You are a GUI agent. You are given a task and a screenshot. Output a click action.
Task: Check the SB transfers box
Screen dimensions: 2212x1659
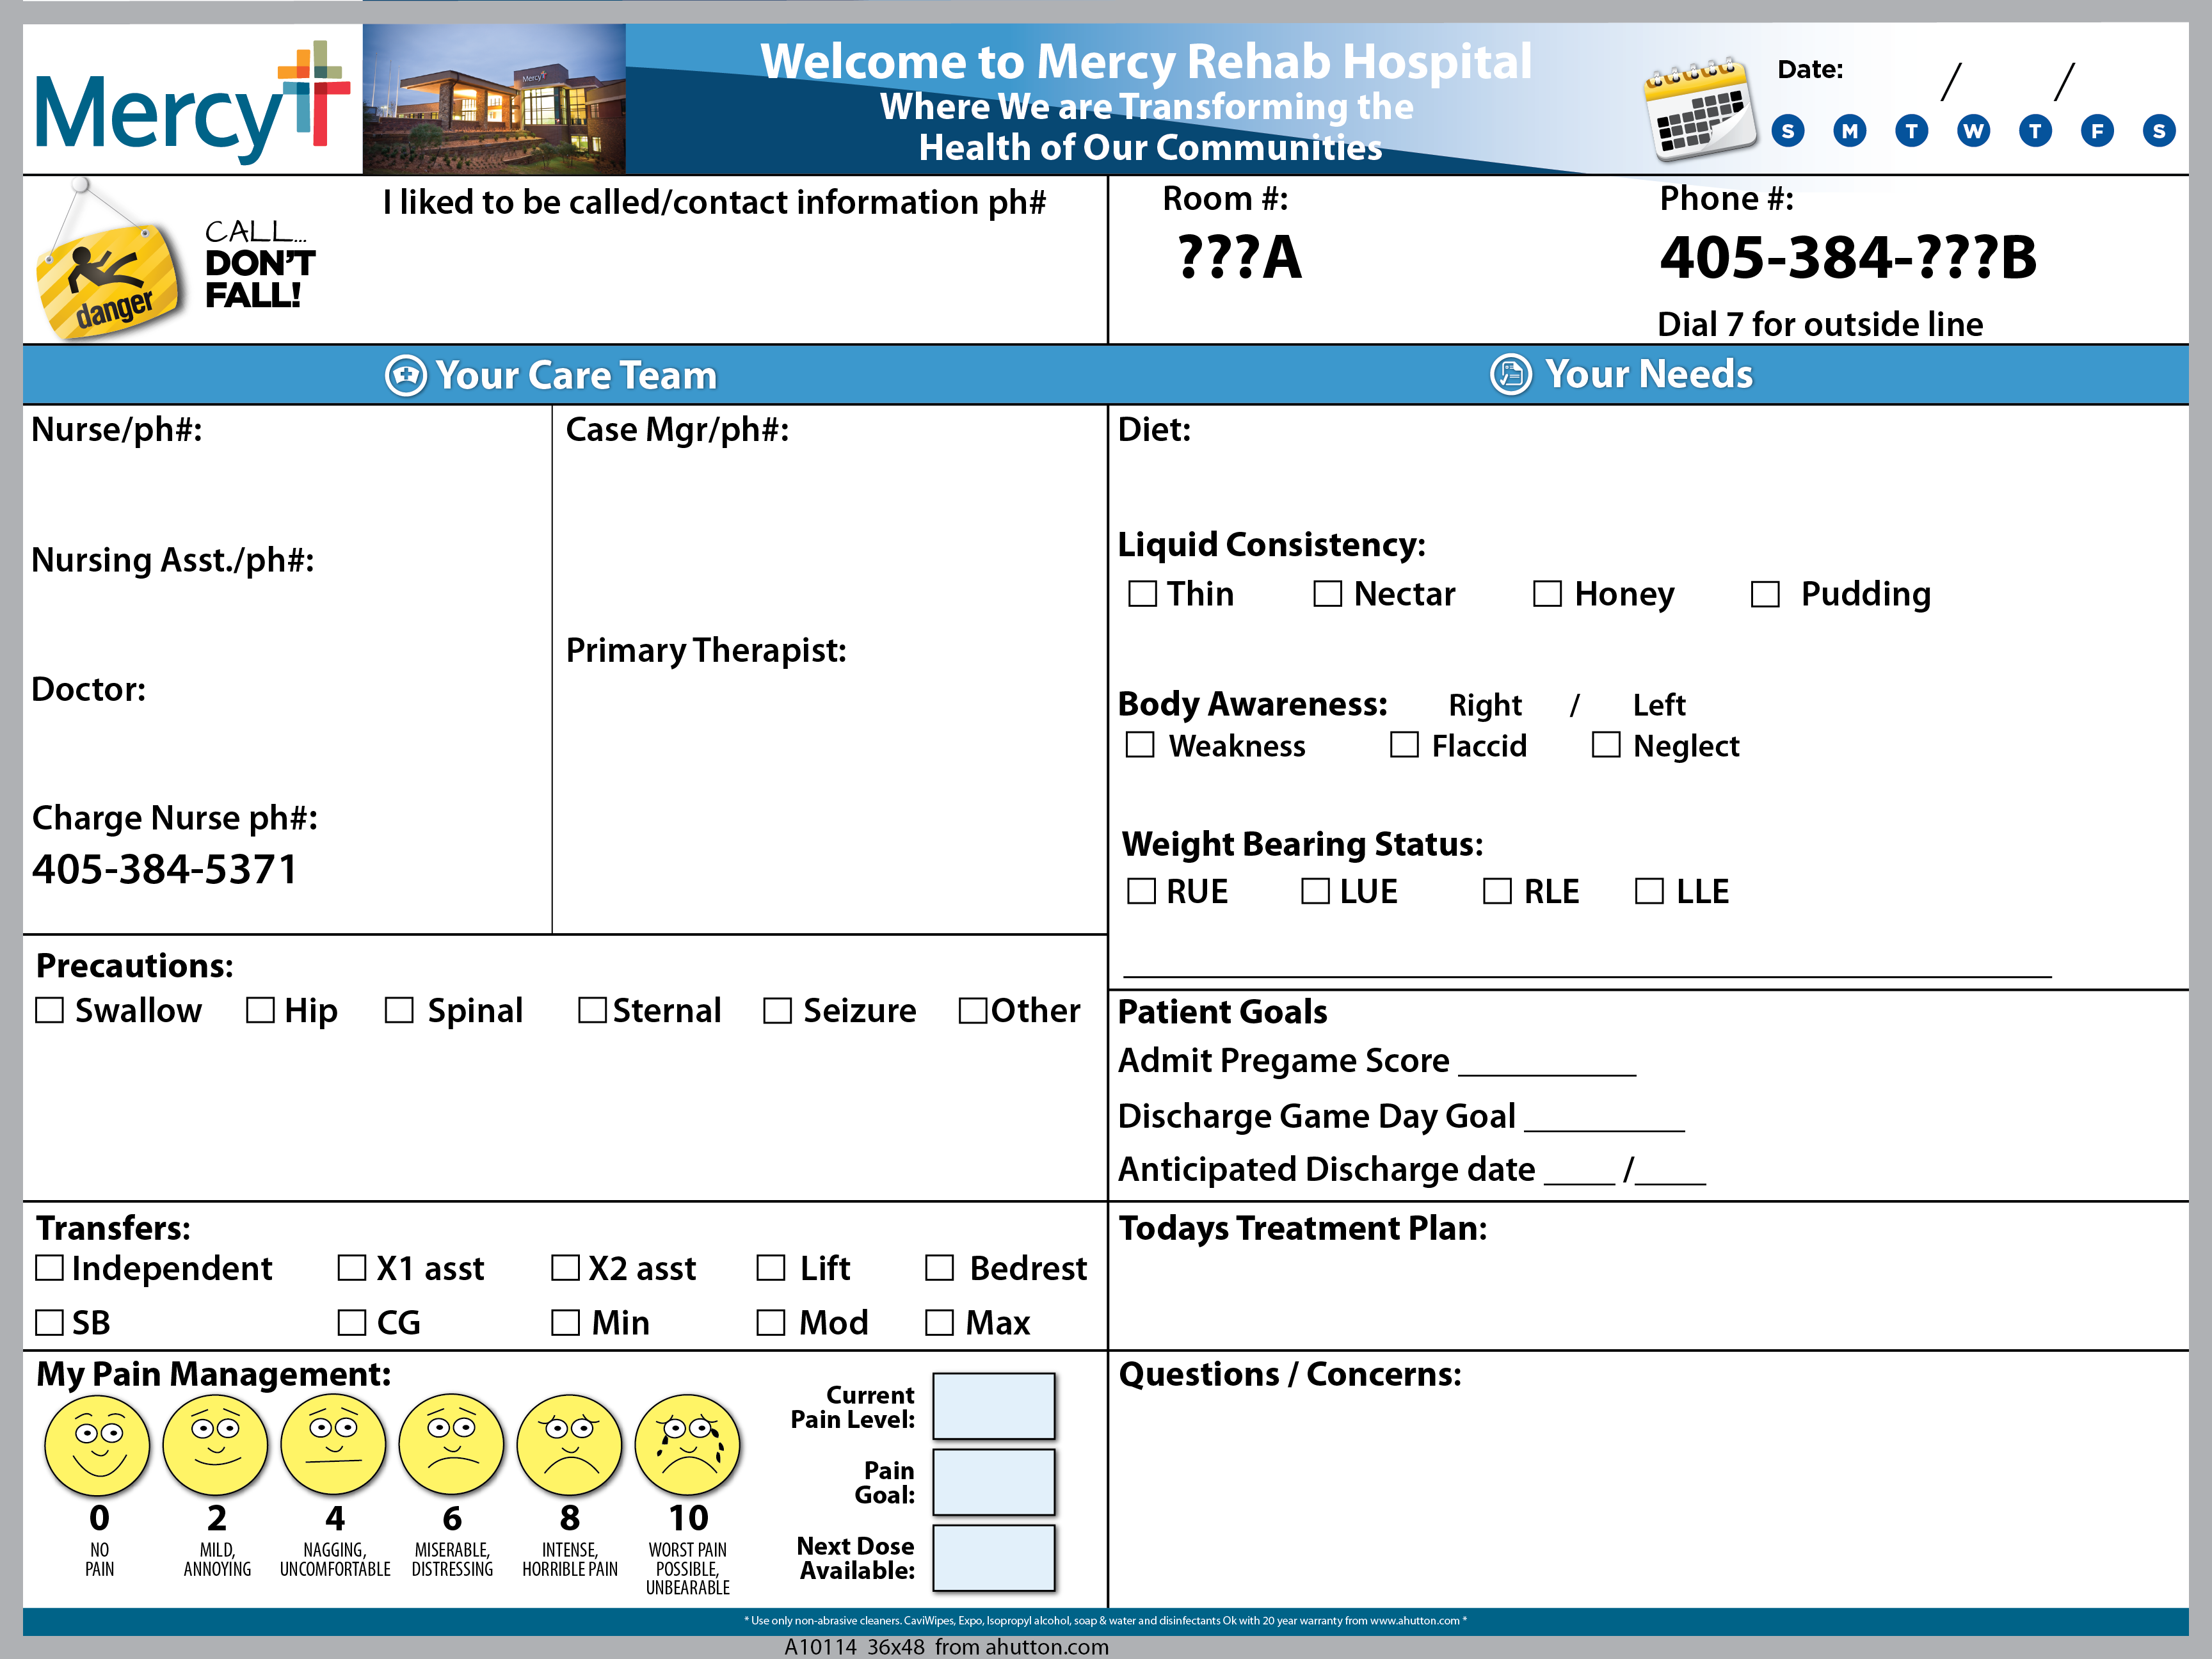click(49, 1322)
